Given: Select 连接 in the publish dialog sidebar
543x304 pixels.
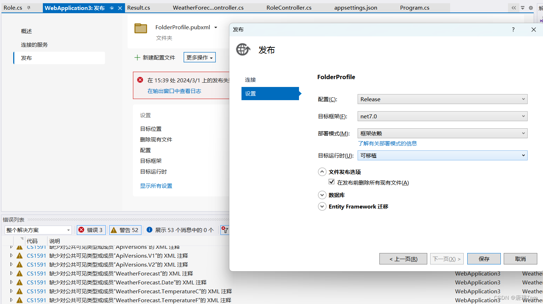Looking at the screenshot, I should tap(250, 80).
